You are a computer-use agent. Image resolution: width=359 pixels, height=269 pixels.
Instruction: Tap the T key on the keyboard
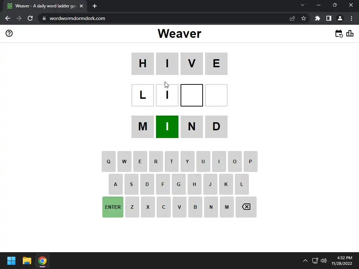(172, 161)
